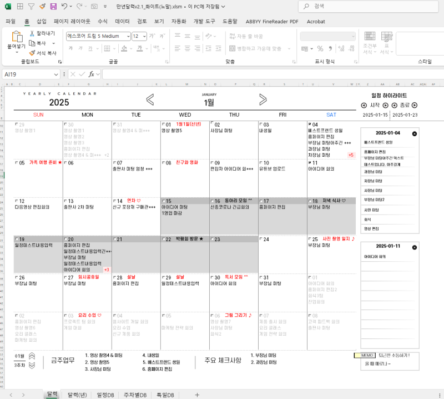Image resolution: width=444 pixels, height=399 pixels.
Task: Move the 시작 date later with its right arrow
Action: point(385,106)
